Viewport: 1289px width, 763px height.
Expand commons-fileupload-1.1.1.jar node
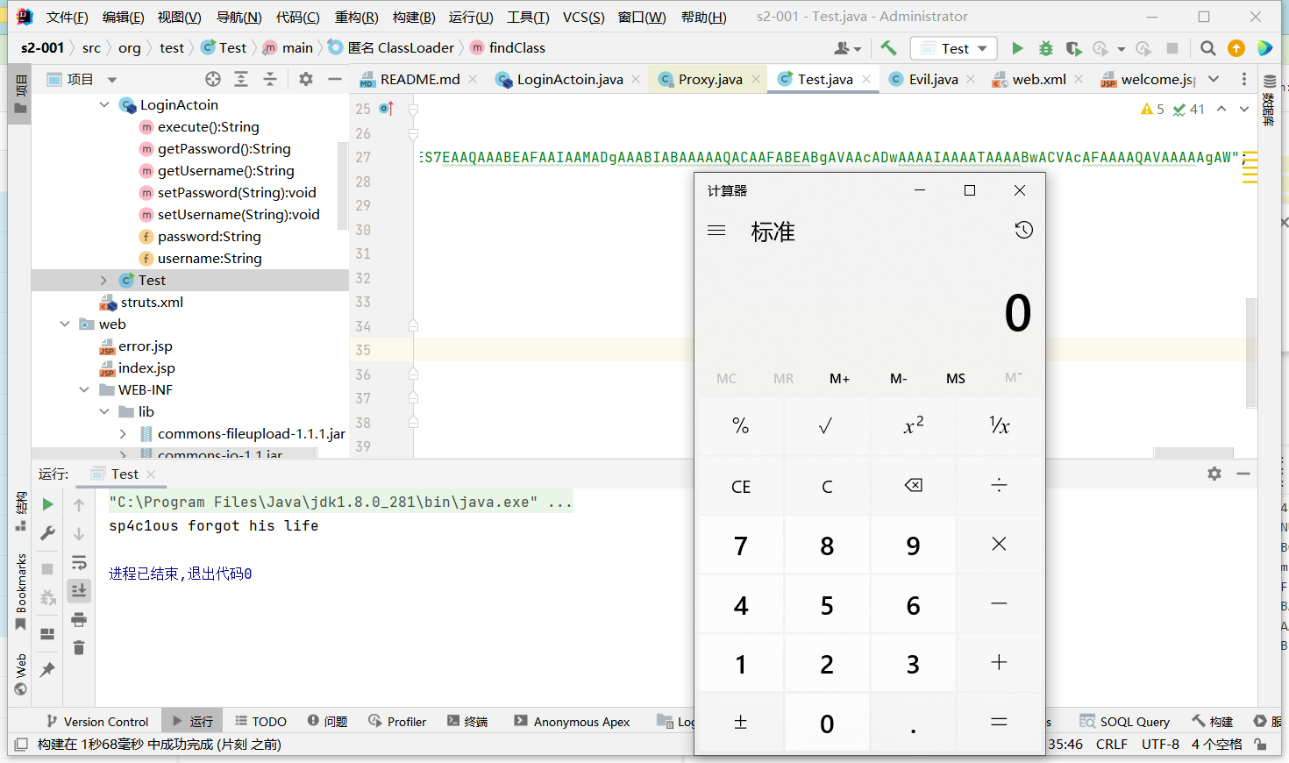point(122,434)
